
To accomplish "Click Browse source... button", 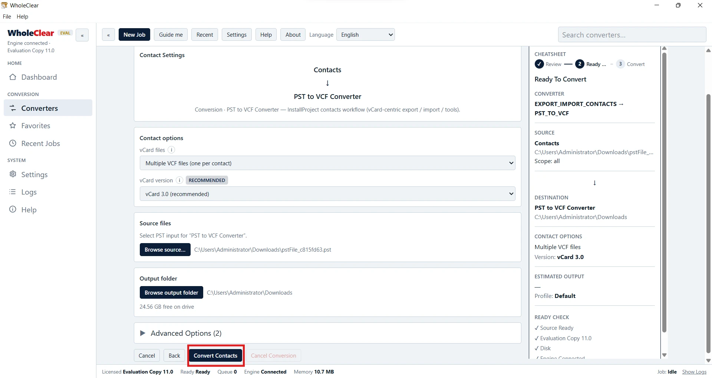I will [165, 250].
